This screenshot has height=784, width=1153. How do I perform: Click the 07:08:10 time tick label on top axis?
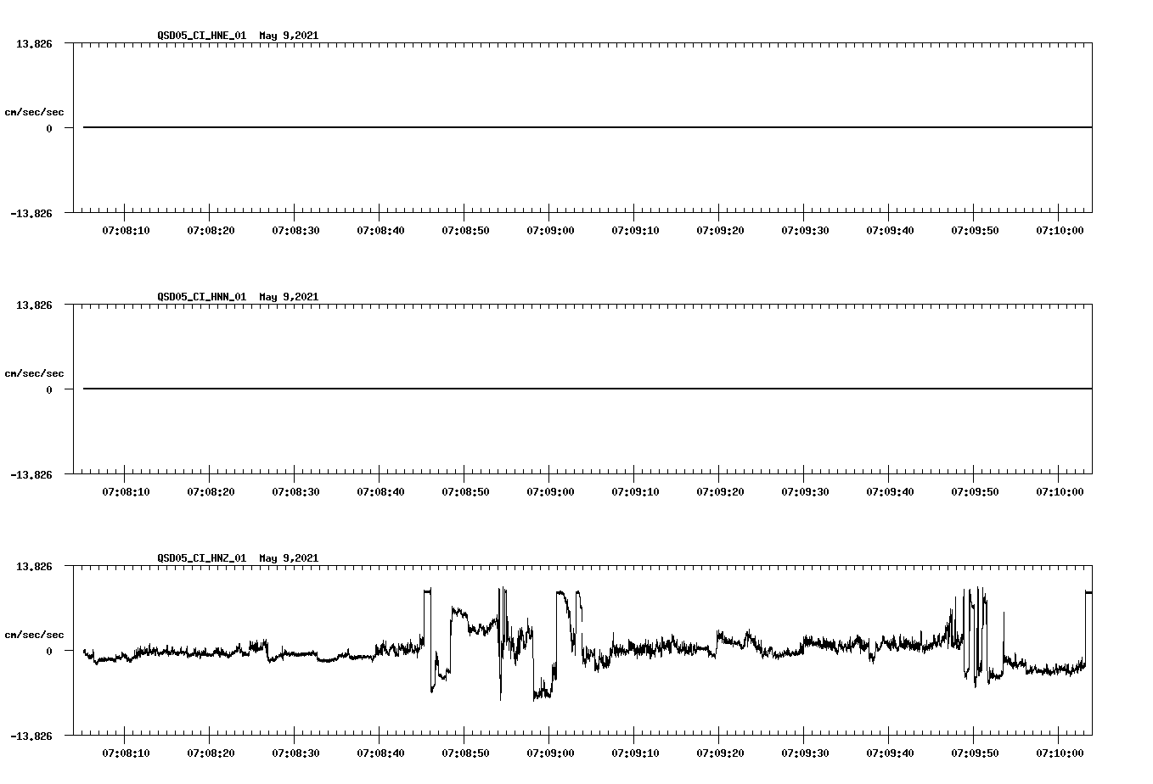tap(127, 229)
